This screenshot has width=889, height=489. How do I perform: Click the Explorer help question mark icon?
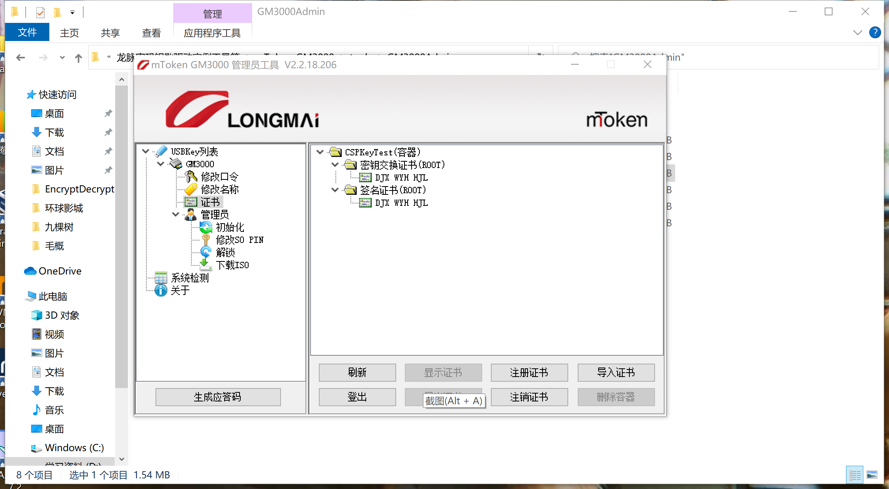[x=875, y=32]
